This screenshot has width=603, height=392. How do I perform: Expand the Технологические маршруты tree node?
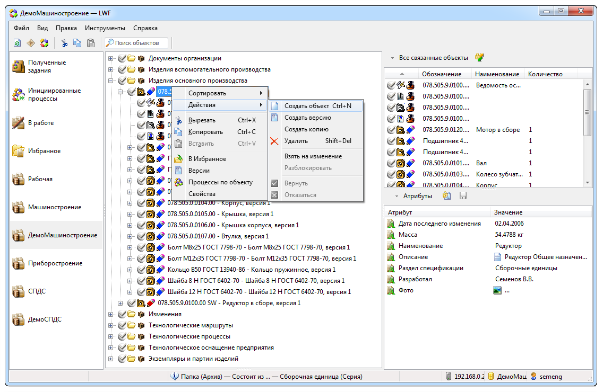click(x=111, y=325)
